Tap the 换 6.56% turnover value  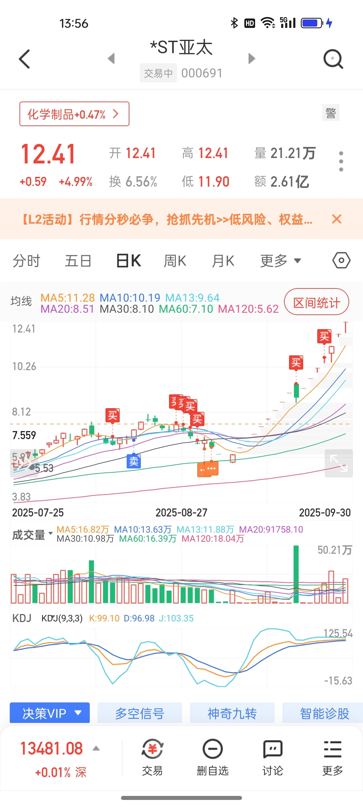133,182
